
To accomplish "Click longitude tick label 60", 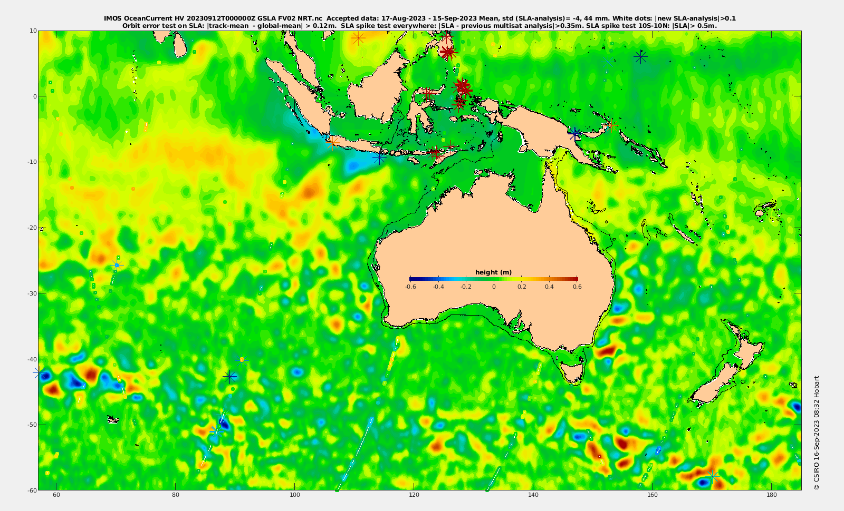I will (56, 495).
